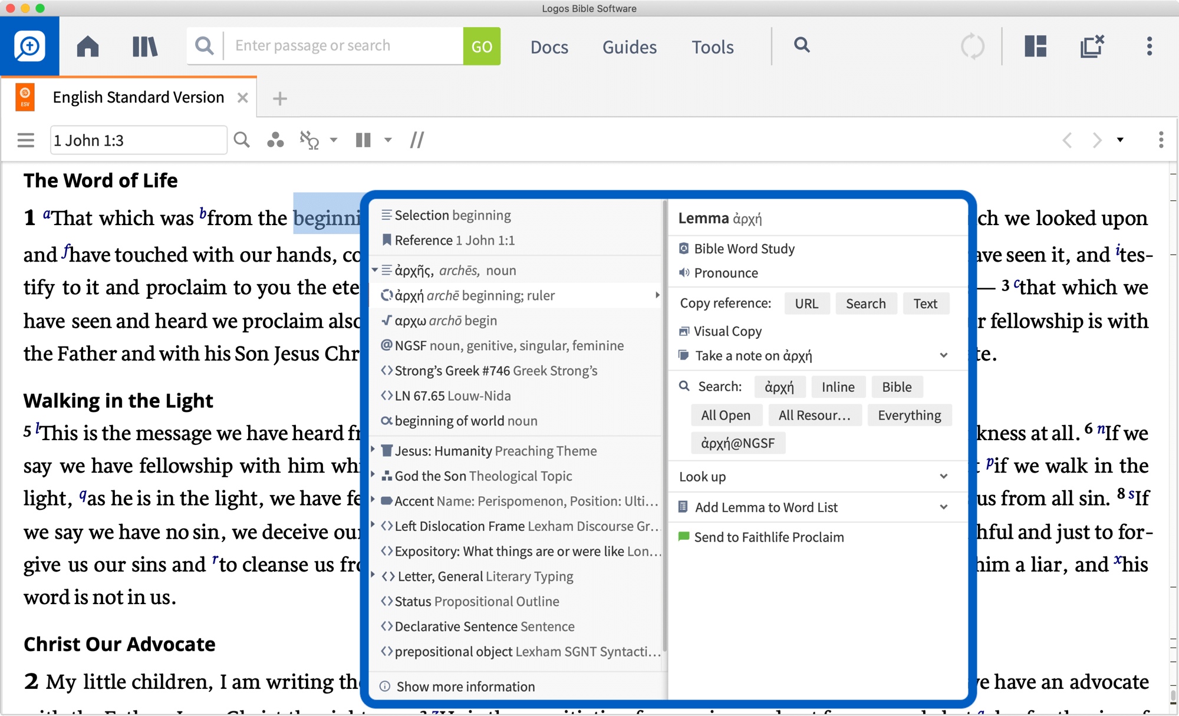The height and width of the screenshot is (716, 1179).
Task: Open the Tools menu
Action: tap(713, 47)
